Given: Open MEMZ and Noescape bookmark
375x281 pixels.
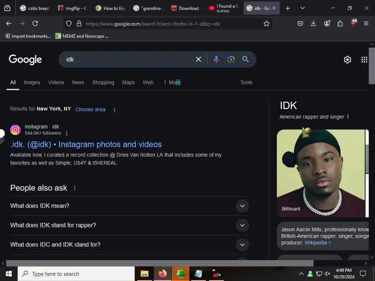Looking at the screenshot, I should (x=82, y=36).
